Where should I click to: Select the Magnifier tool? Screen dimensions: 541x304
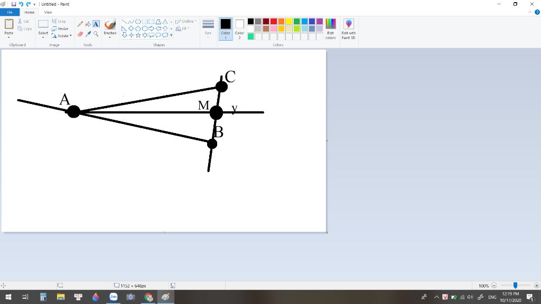[x=96, y=34]
